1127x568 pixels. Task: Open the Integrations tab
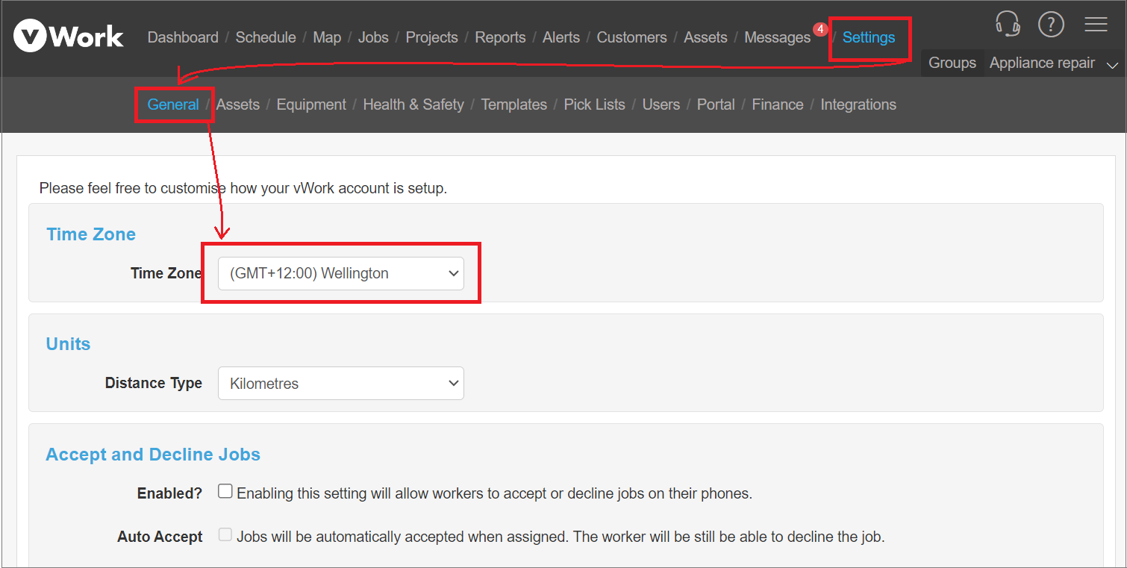(x=858, y=104)
